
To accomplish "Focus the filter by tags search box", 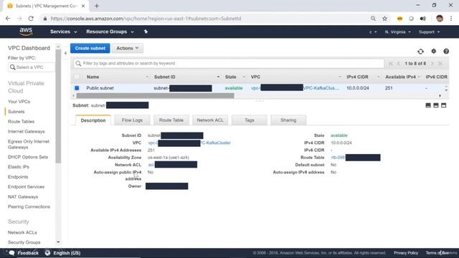I will pos(229,64).
